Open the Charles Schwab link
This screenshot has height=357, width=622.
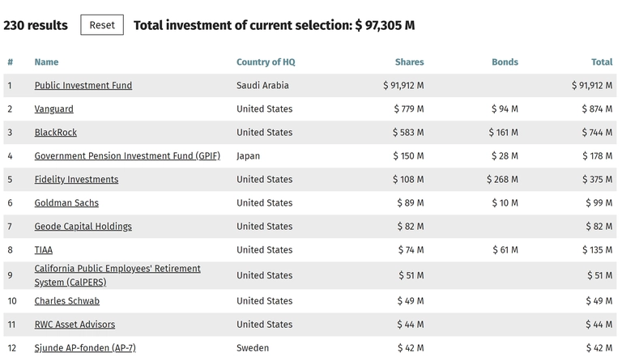(66, 300)
